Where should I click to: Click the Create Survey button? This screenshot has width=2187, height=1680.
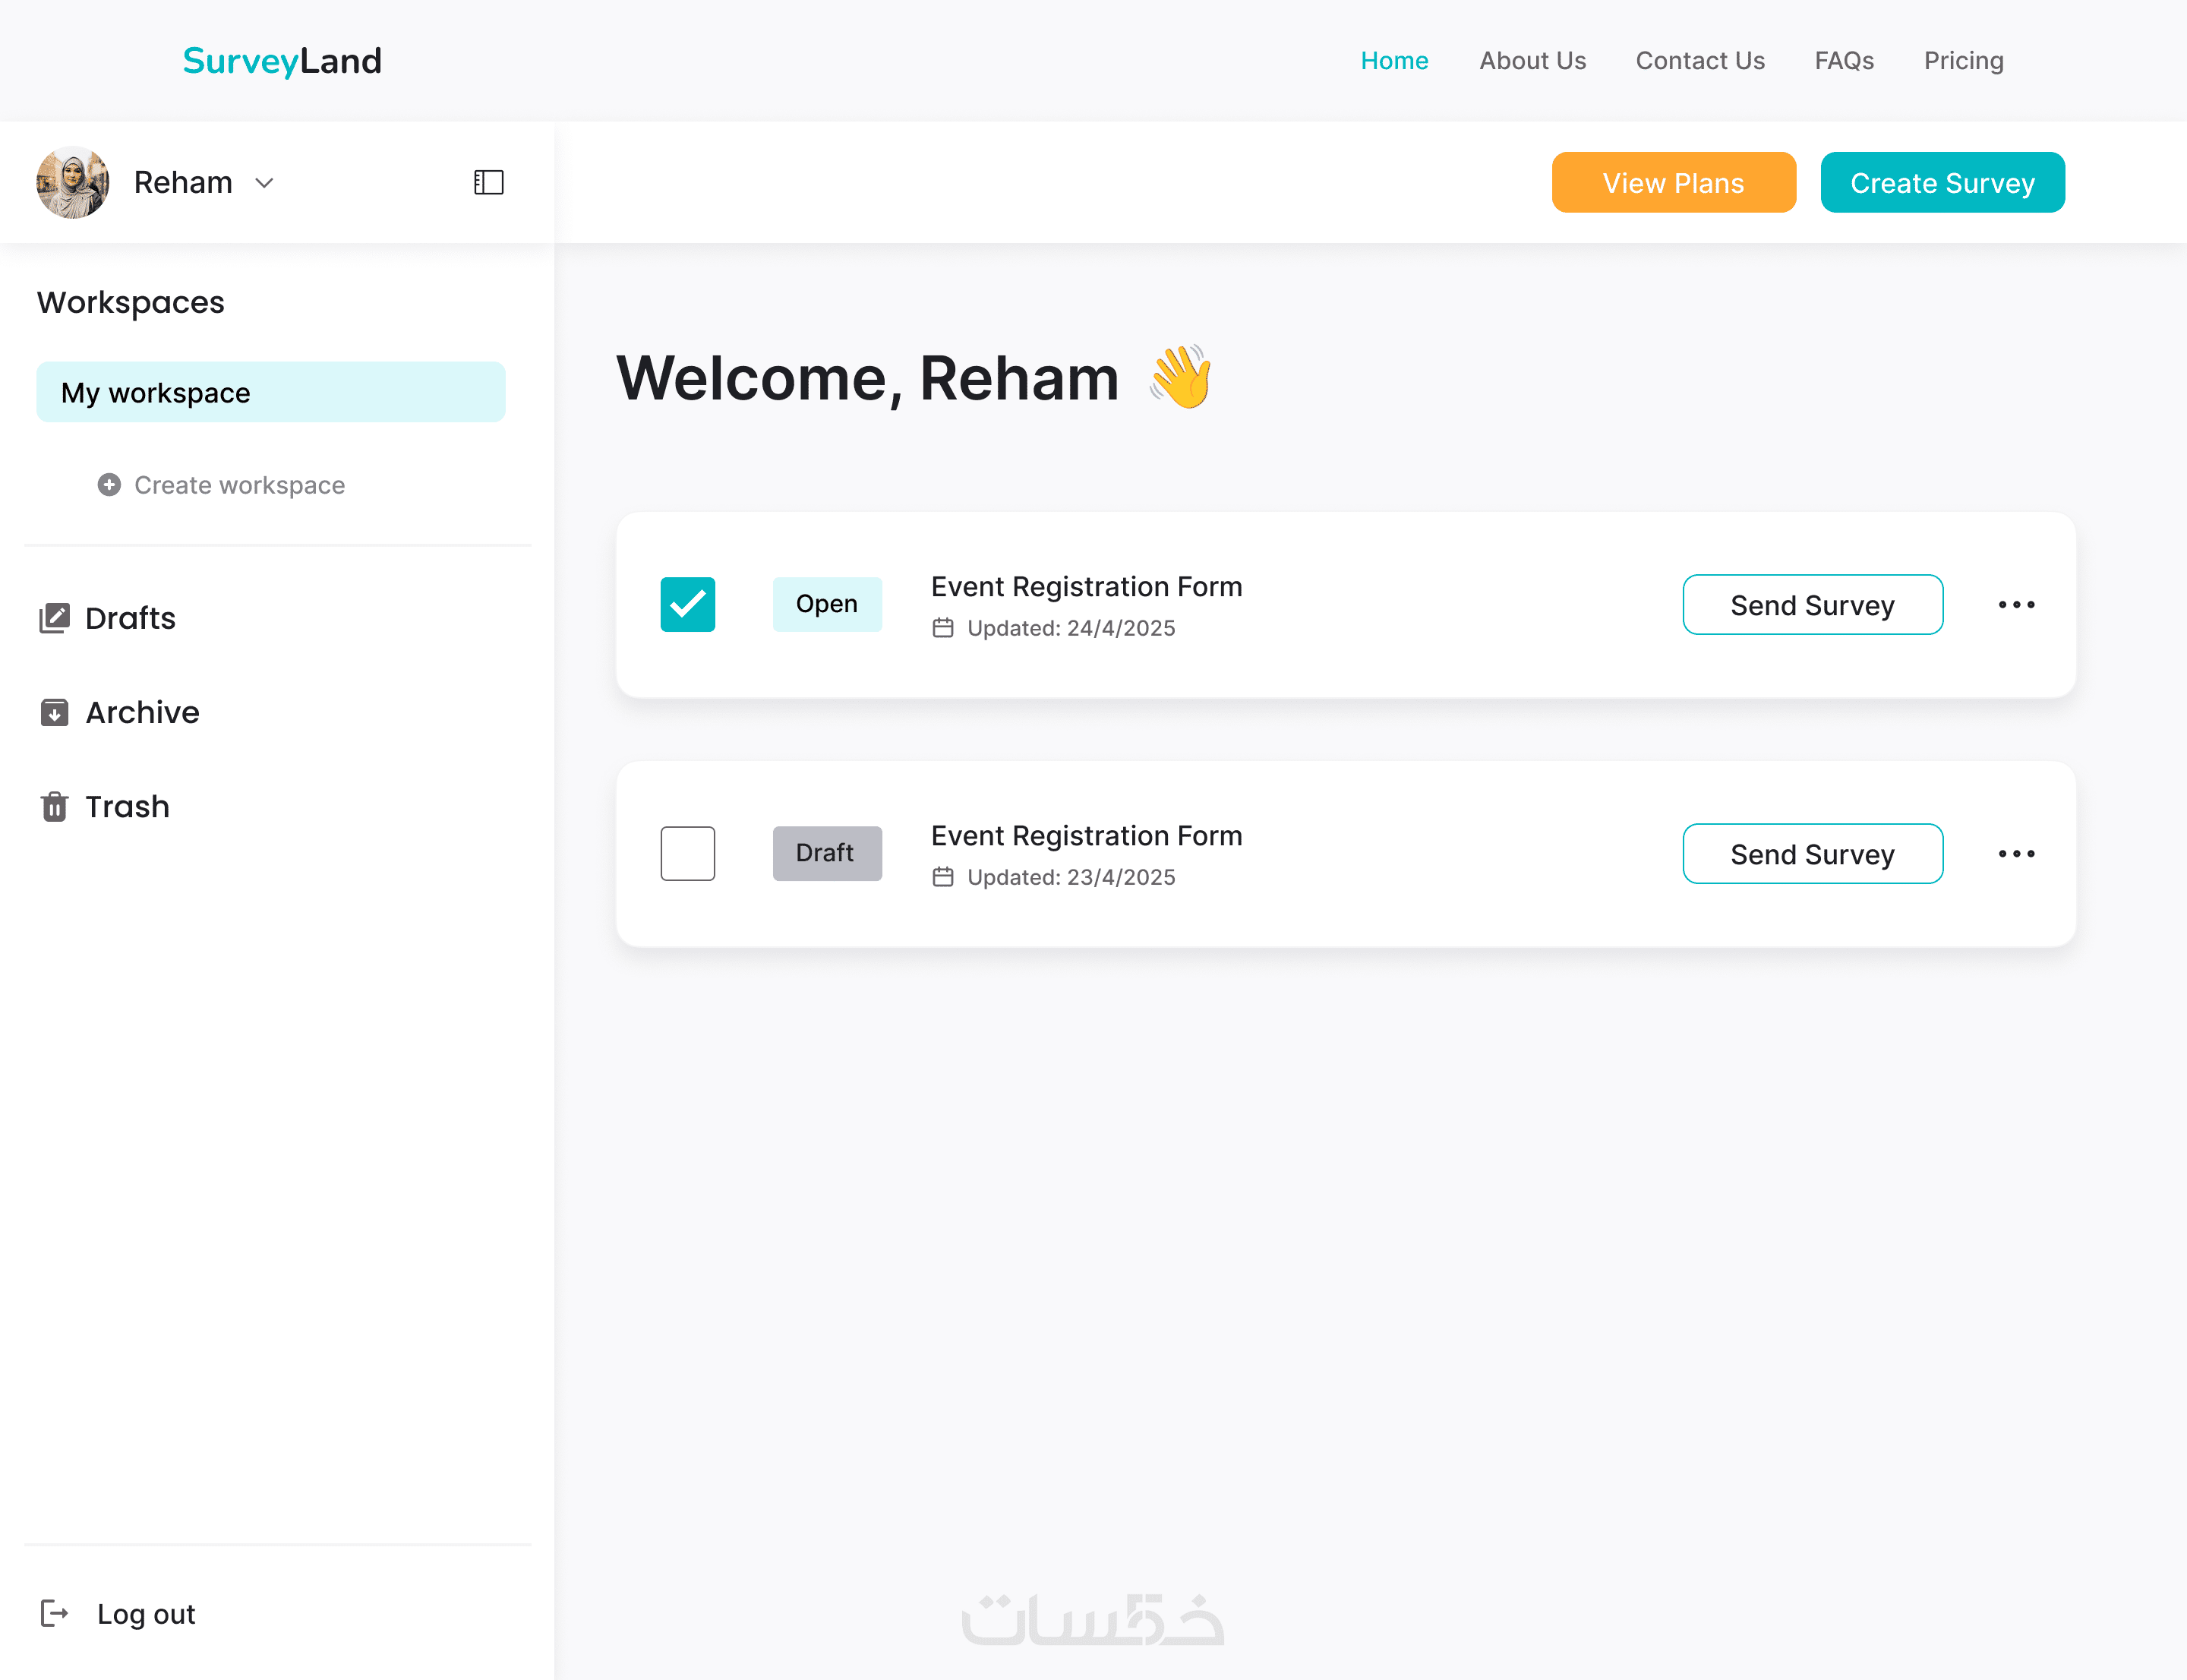click(x=1941, y=183)
